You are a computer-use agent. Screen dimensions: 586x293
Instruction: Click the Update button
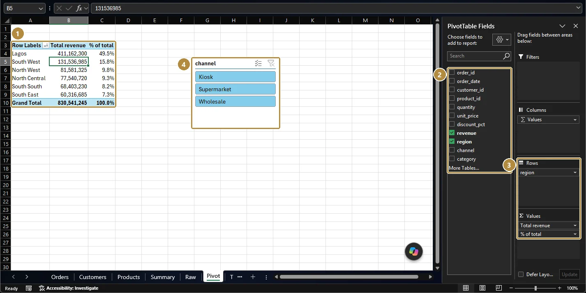tap(570, 275)
